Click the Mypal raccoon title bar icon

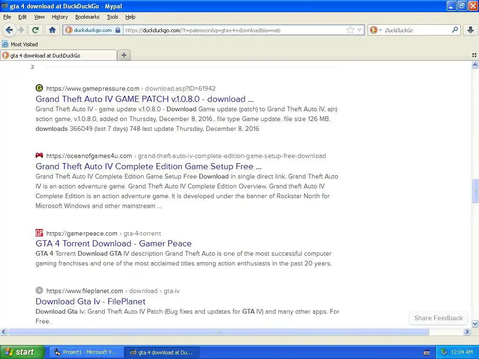(x=5, y=6)
